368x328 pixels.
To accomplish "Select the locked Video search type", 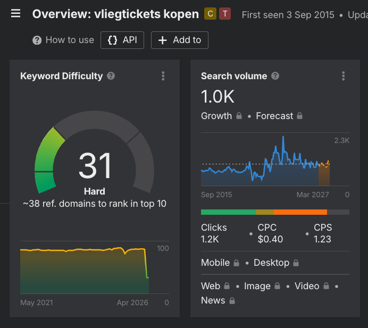I will (x=312, y=286).
